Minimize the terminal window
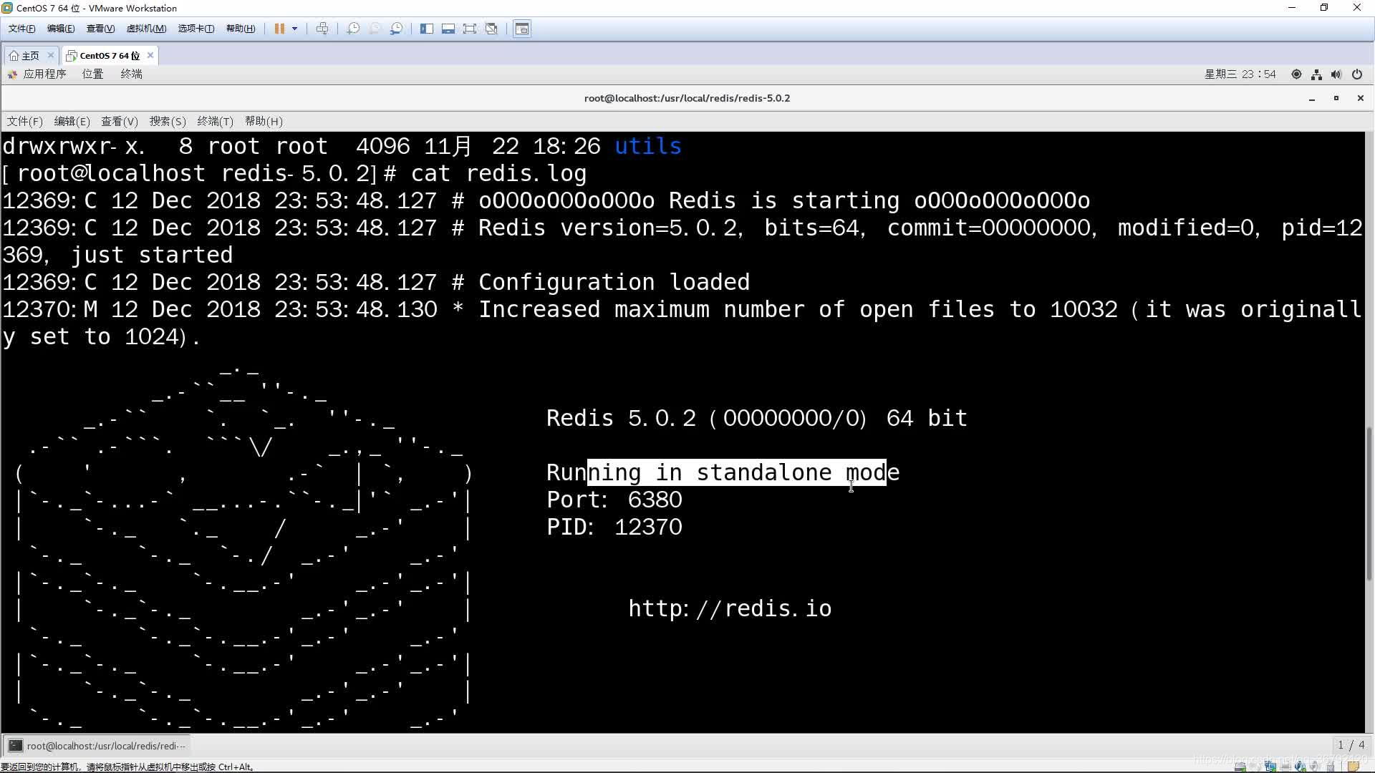The height and width of the screenshot is (773, 1375). 1312,99
